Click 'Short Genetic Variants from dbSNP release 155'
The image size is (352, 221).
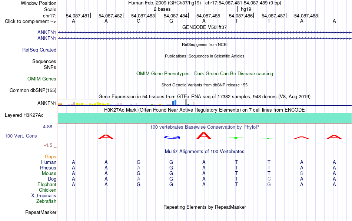coord(205,85)
